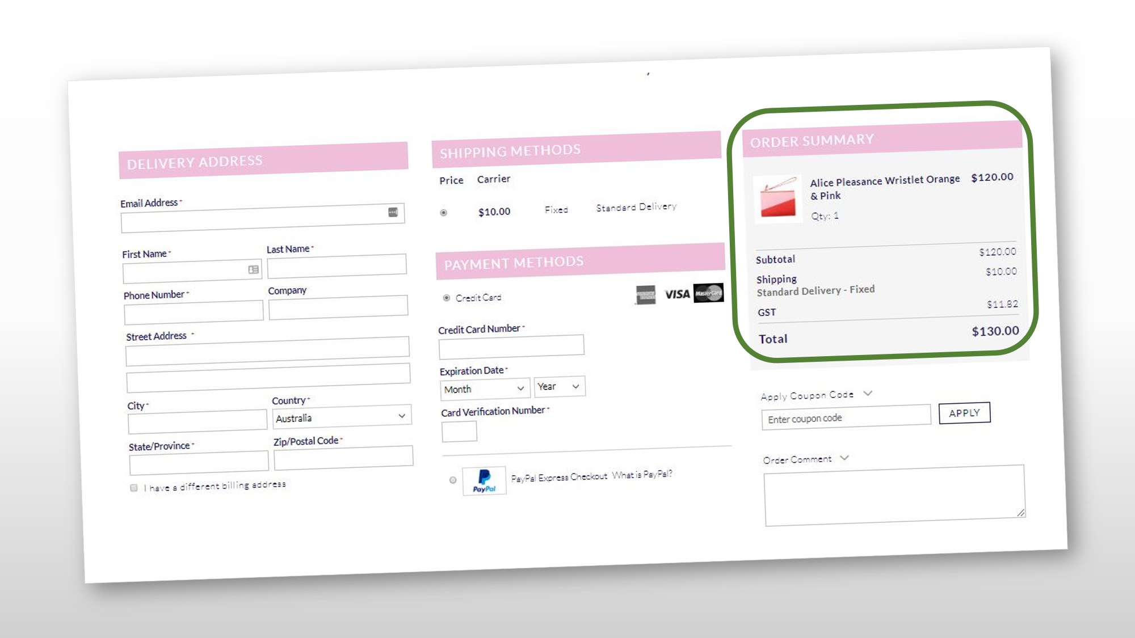The width and height of the screenshot is (1135, 638).
Task: Focus the First Name input field
Action: 192,272
